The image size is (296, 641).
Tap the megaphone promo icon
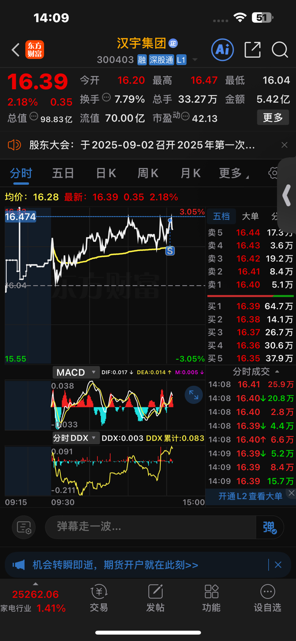coord(19,565)
